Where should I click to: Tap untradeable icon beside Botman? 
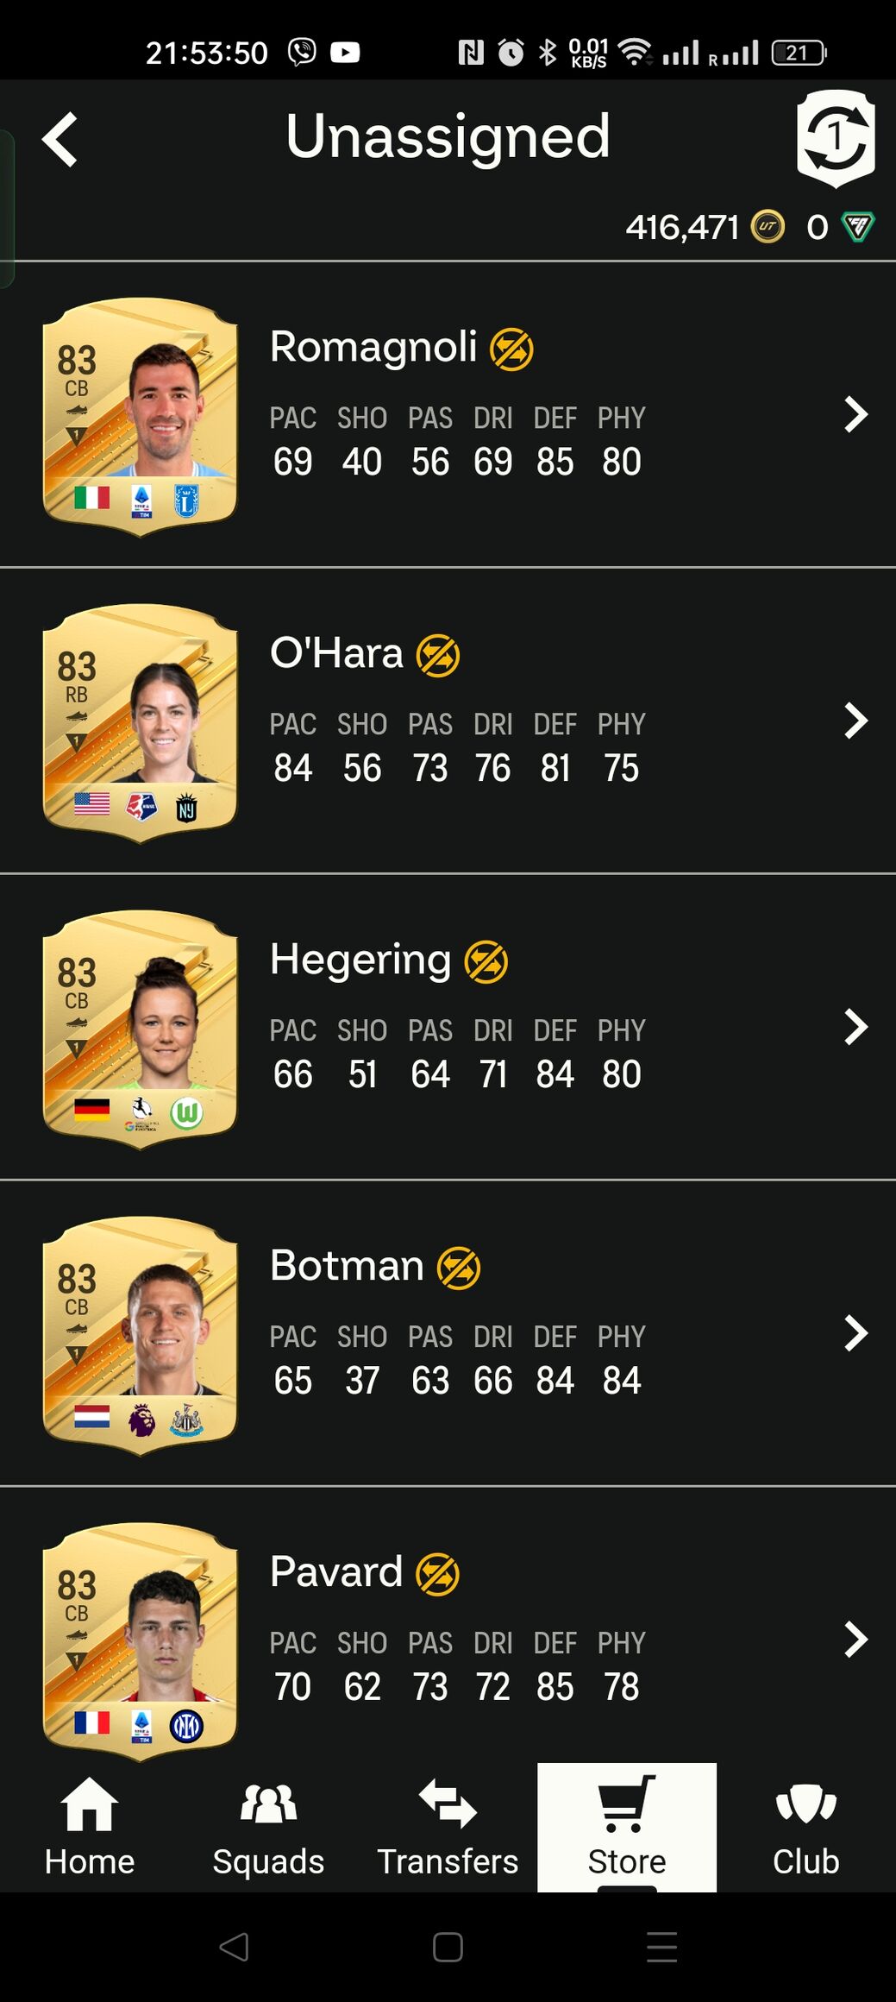[x=459, y=1268]
